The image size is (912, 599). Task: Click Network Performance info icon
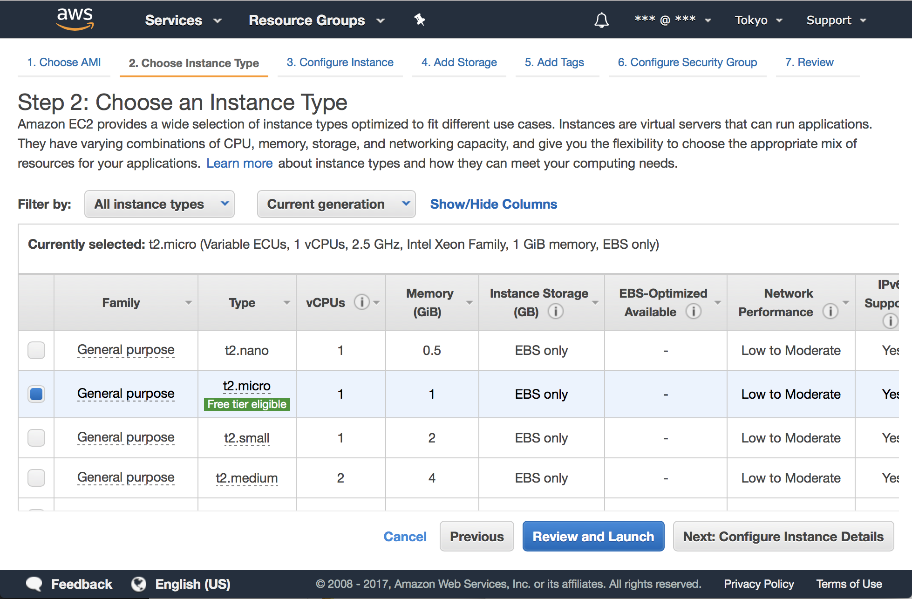tap(830, 311)
